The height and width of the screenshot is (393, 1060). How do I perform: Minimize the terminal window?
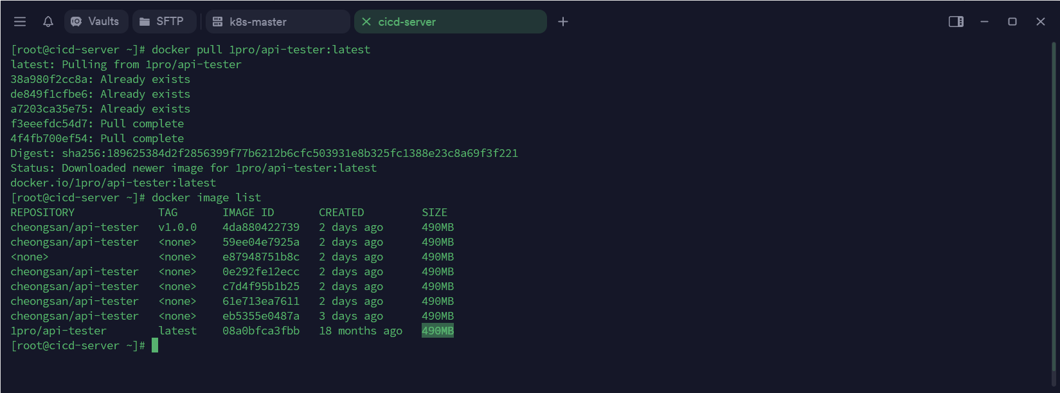[984, 22]
